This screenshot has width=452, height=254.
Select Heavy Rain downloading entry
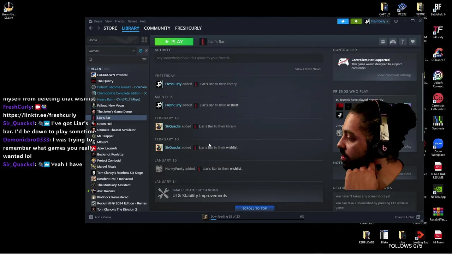tap(118, 99)
